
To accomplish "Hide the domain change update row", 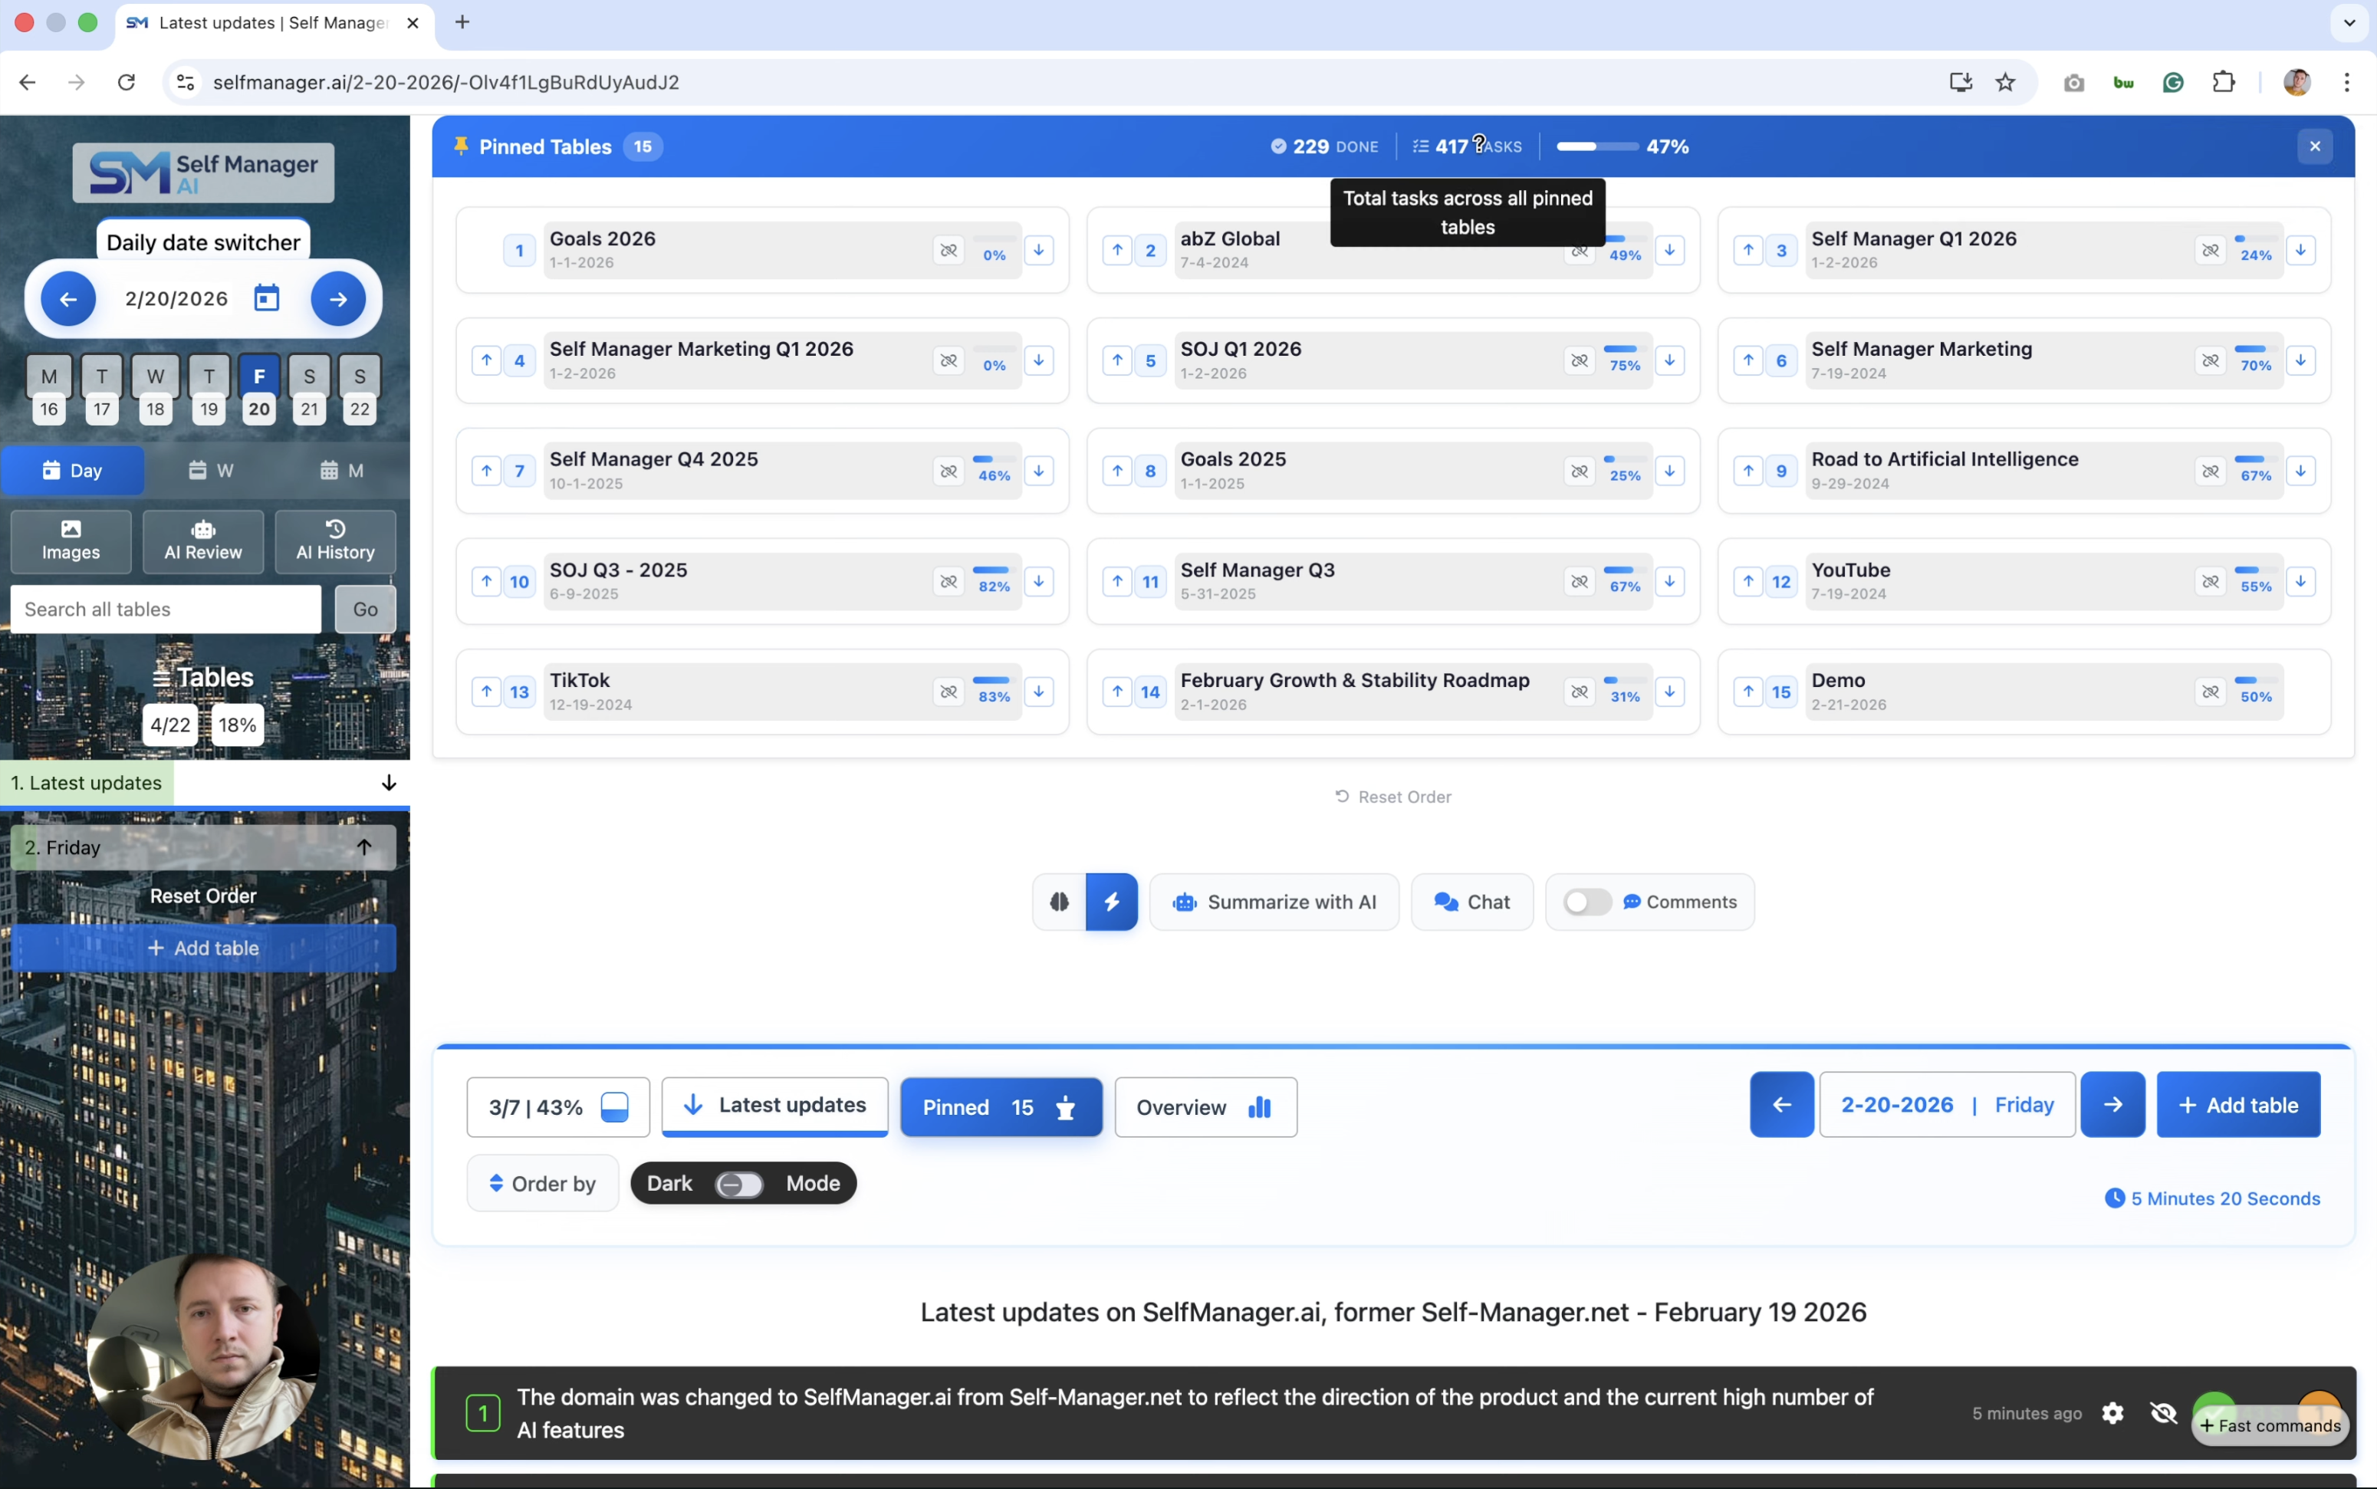I will (2163, 1413).
